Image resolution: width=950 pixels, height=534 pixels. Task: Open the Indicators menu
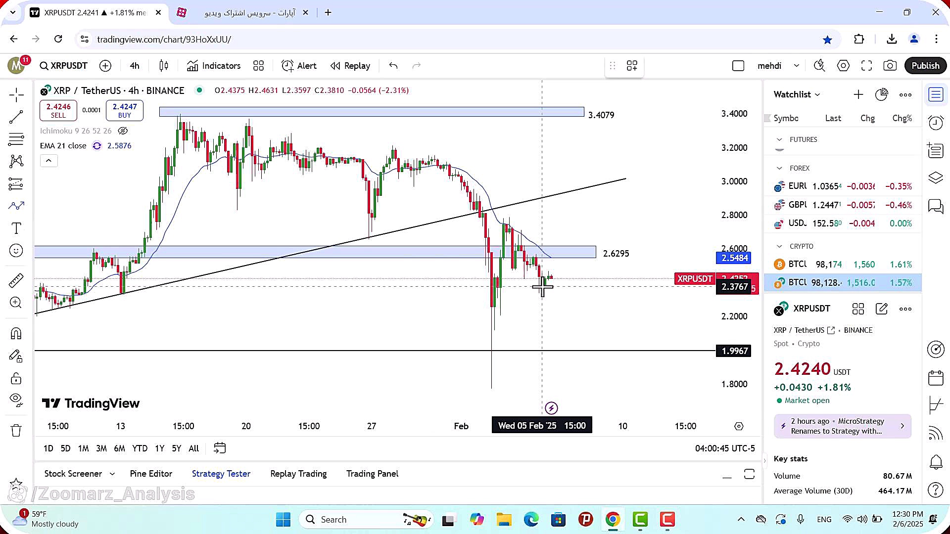point(214,66)
